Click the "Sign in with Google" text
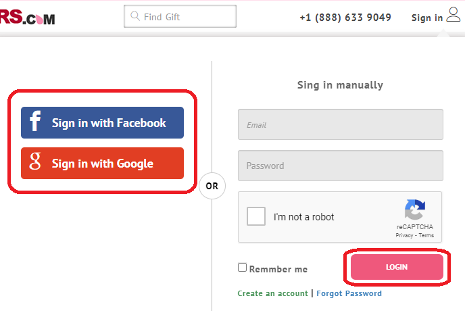465x319 pixels. coord(103,164)
